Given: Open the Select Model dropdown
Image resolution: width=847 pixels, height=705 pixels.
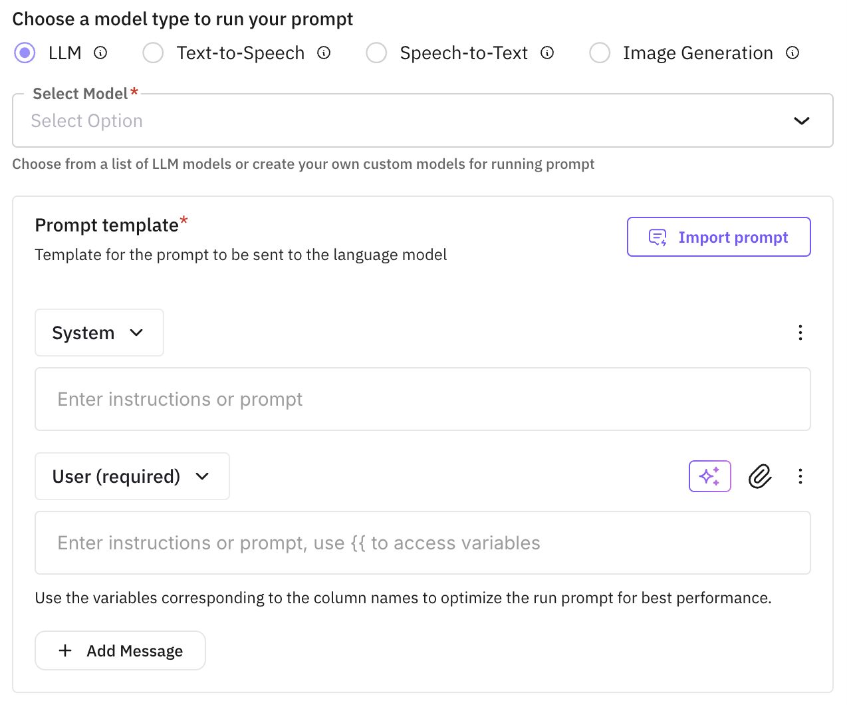Looking at the screenshot, I should pyautogui.click(x=422, y=121).
